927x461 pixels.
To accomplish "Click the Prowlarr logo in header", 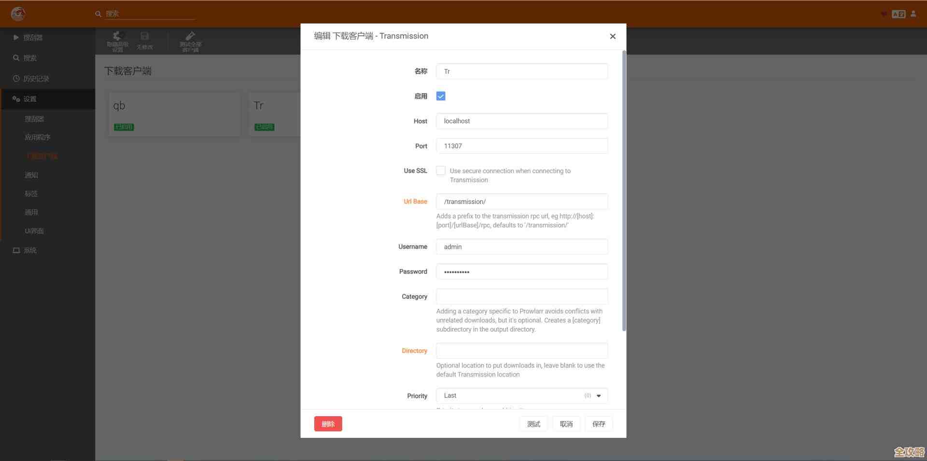I will (18, 14).
